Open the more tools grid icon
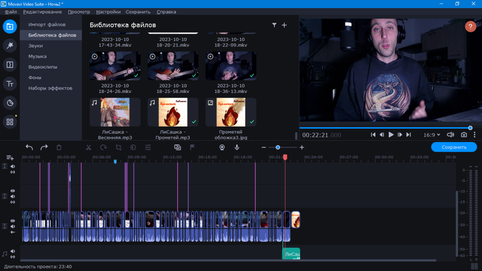Image resolution: width=482 pixels, height=271 pixels. tap(10, 122)
